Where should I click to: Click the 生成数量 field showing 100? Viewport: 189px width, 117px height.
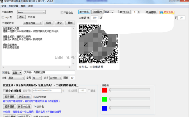click(82, 91)
